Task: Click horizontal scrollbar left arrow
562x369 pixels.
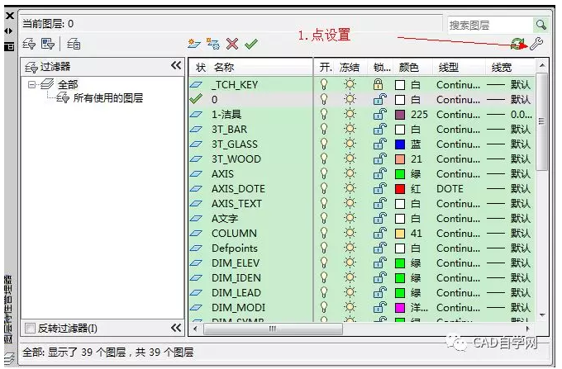Action: (195, 329)
